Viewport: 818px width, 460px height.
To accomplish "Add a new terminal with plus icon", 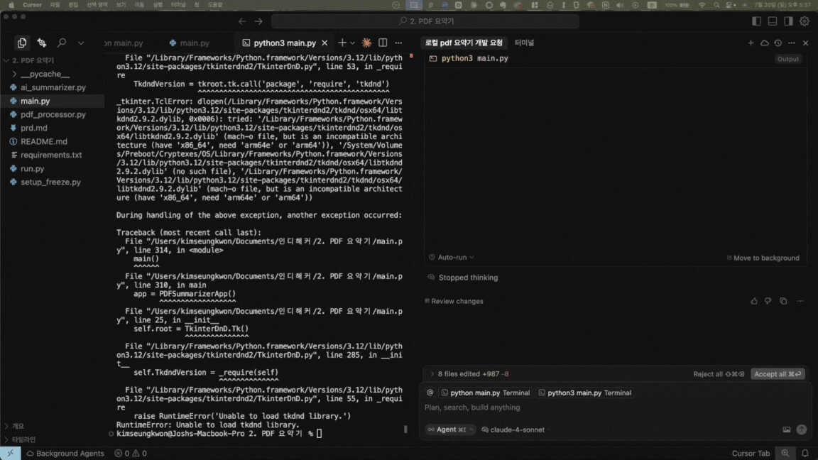I will (342, 43).
